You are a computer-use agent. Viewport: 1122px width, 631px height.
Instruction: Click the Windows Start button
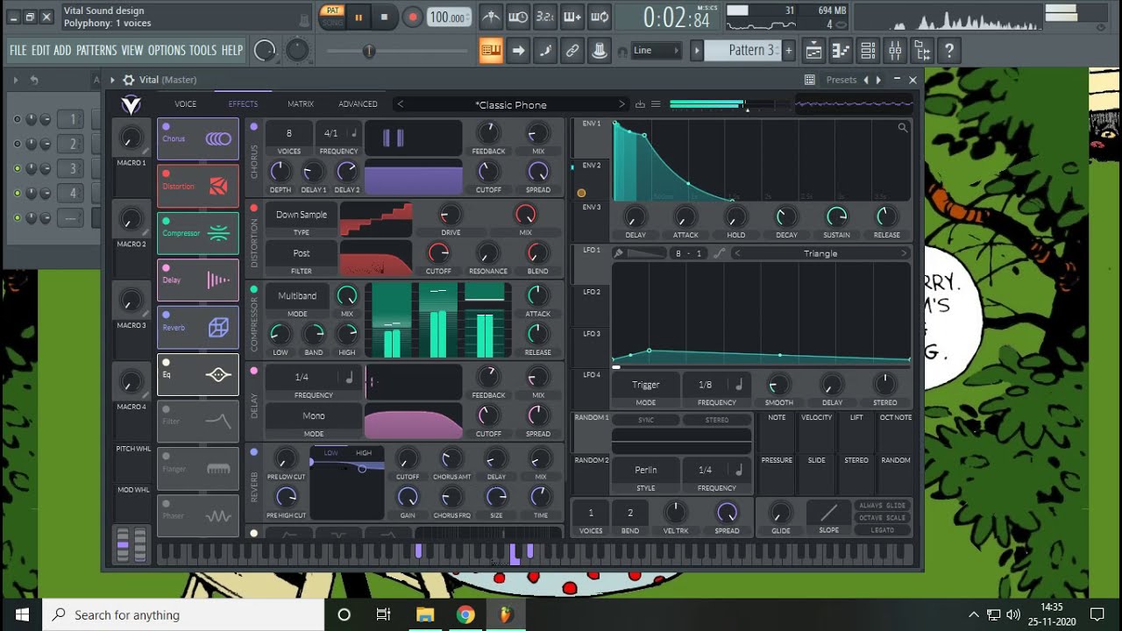click(x=21, y=614)
